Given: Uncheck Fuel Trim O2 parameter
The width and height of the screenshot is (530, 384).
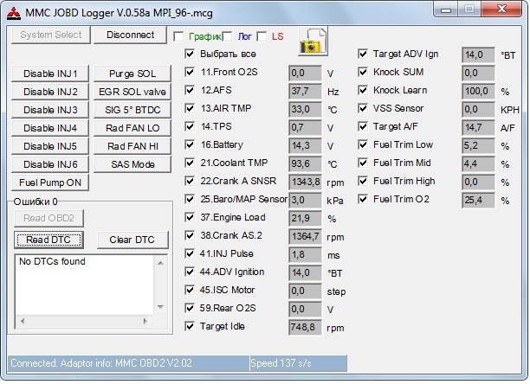Looking at the screenshot, I should pyautogui.click(x=364, y=200).
